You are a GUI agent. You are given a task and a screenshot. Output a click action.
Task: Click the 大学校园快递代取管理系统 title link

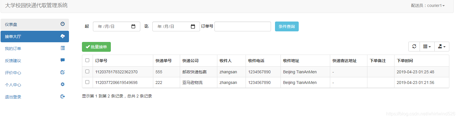pyautogui.click(x=36, y=5)
